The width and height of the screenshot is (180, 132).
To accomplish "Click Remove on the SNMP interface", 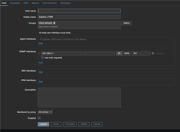I will (160, 54).
